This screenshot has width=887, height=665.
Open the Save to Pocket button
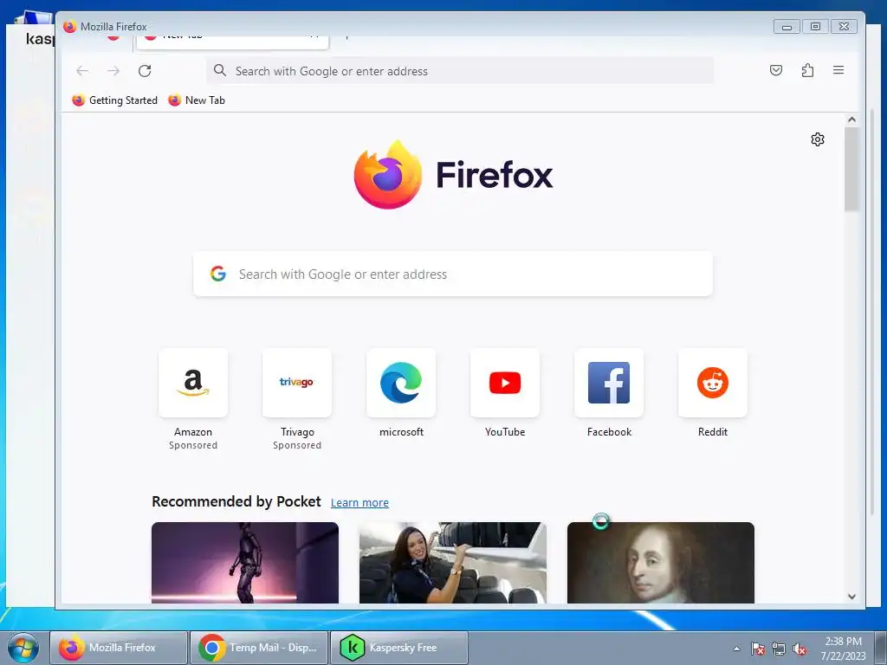pos(776,70)
